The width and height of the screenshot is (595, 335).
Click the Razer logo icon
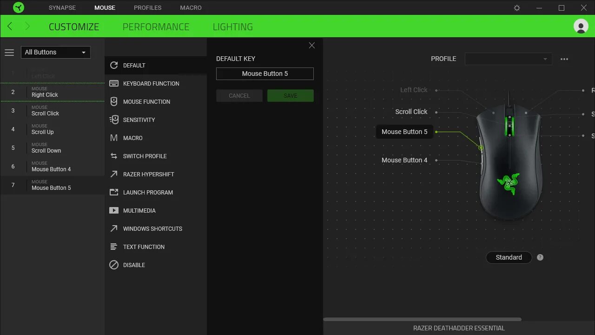pyautogui.click(x=19, y=7)
